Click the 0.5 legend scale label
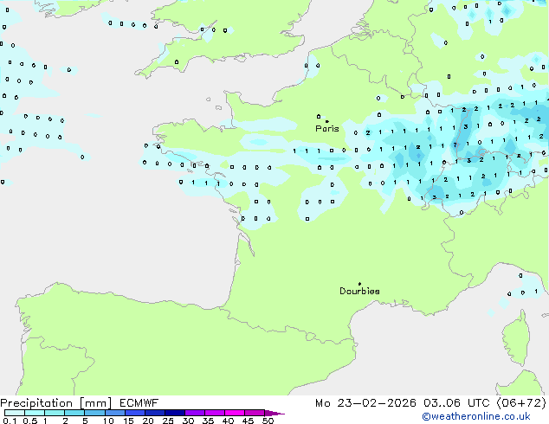The height and width of the screenshot is (424, 549). [30, 421]
